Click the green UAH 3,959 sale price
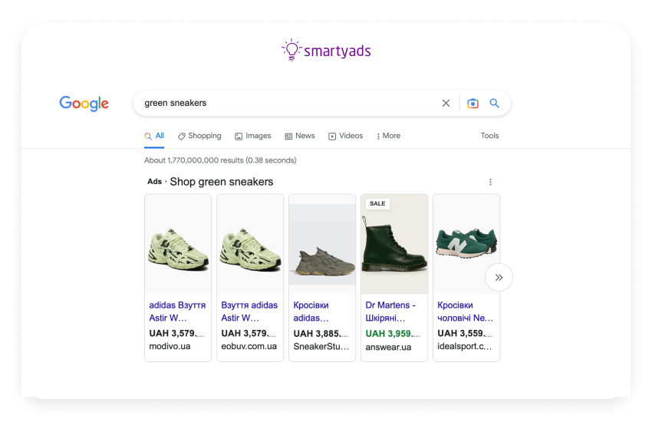This screenshot has width=652, height=422. pyautogui.click(x=393, y=334)
